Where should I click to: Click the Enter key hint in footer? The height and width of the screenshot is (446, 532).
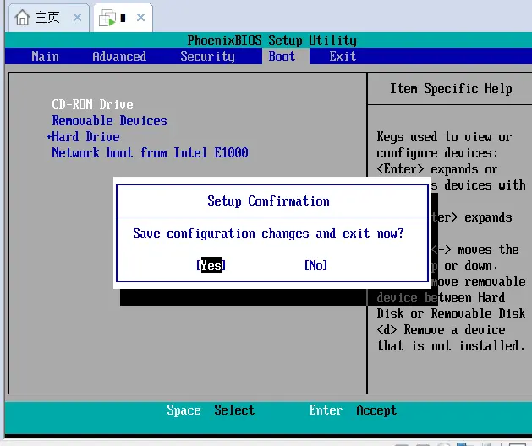pos(326,410)
